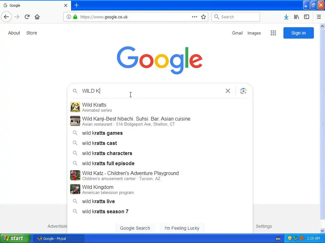
Task: Choose suggestion Wild Kratts Animated series
Action: 160,107
